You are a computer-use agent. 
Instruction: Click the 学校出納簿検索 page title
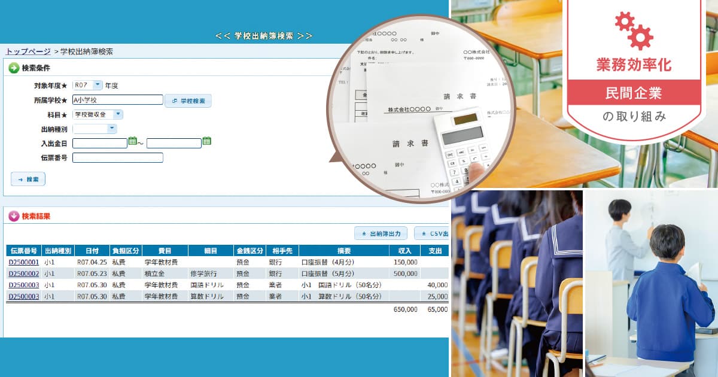[x=264, y=36]
